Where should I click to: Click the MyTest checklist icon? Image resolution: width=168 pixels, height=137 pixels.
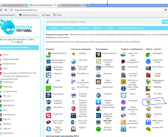(148, 102)
